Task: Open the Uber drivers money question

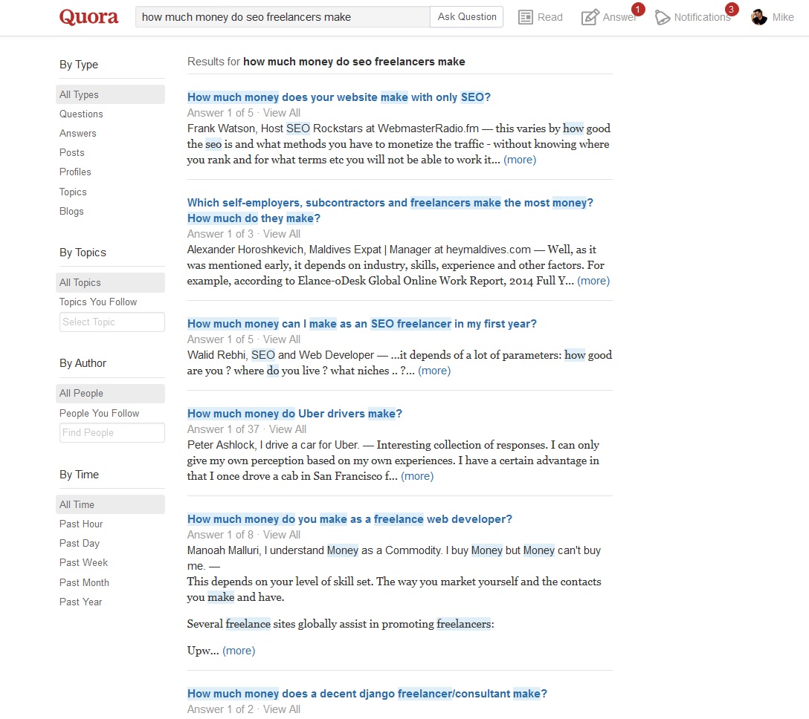Action: 294,414
